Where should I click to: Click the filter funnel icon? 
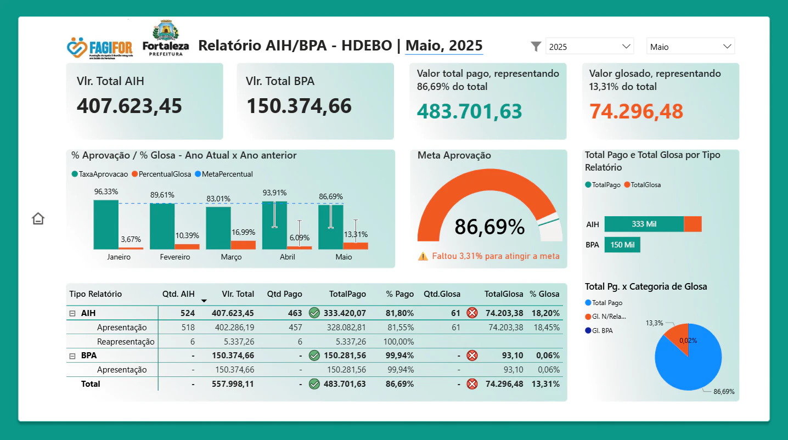536,47
